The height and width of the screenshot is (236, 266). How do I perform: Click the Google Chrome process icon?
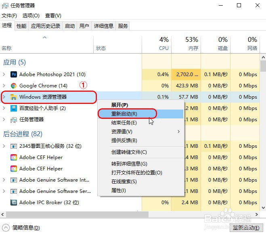(14, 86)
